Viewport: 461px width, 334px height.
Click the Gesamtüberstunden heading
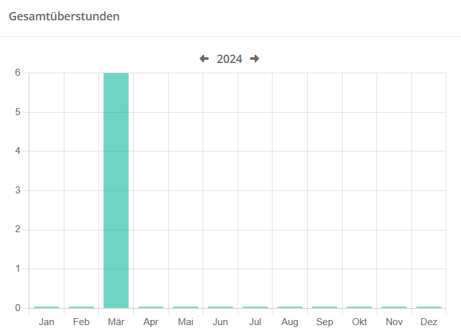point(64,17)
